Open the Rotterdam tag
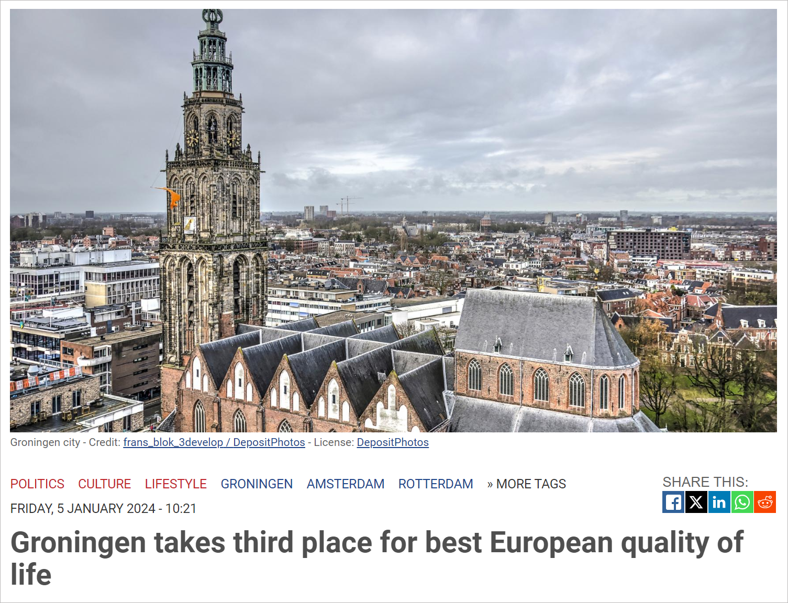This screenshot has height=603, width=788. pos(436,484)
